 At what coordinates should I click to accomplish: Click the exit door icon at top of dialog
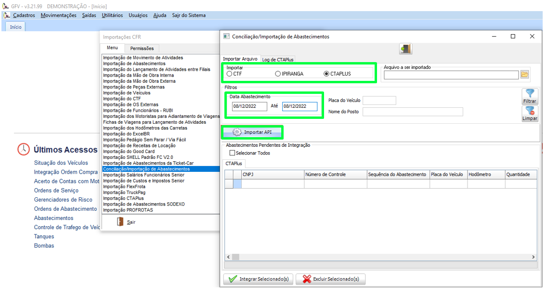[x=406, y=49]
